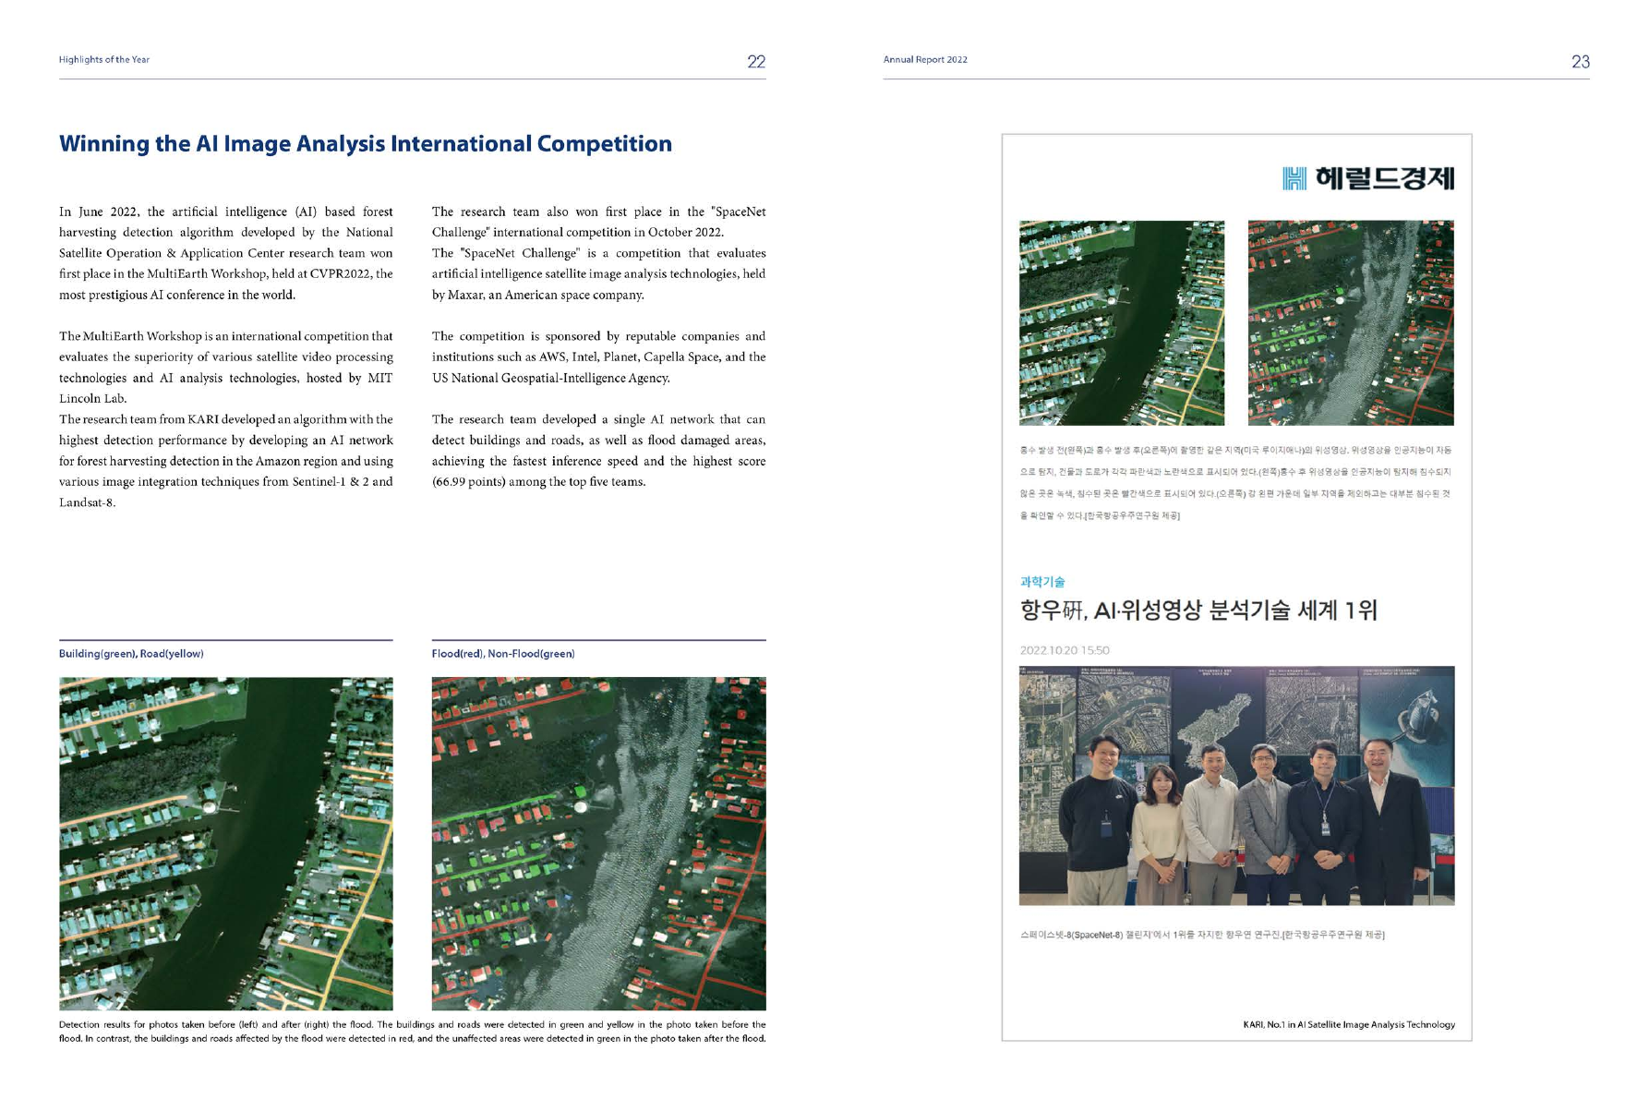Click the 'Building(green), Road(yellow)' label
Viewport: 1649px width, 1100px height.
131,654
